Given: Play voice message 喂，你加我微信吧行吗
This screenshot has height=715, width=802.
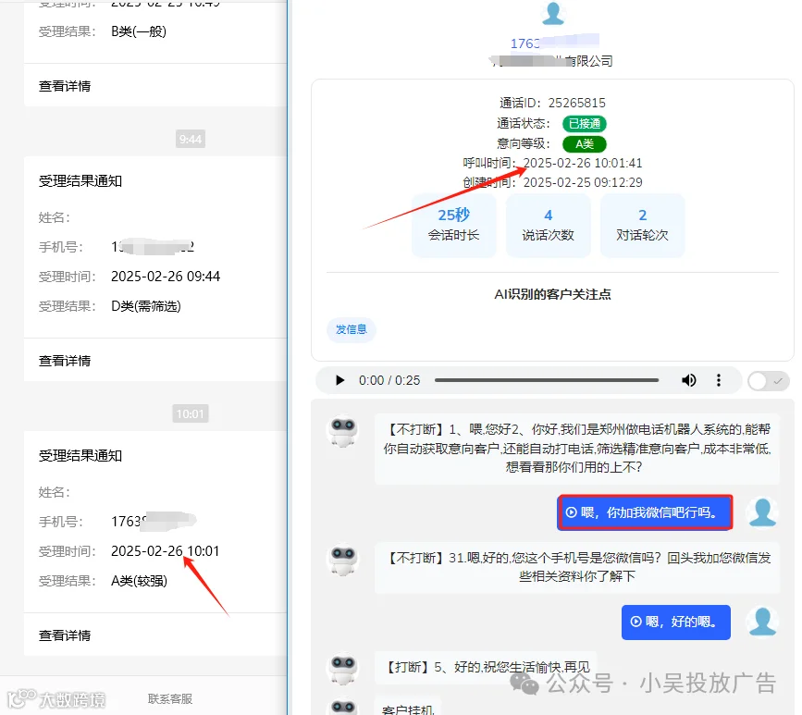Looking at the screenshot, I should pos(645,512).
